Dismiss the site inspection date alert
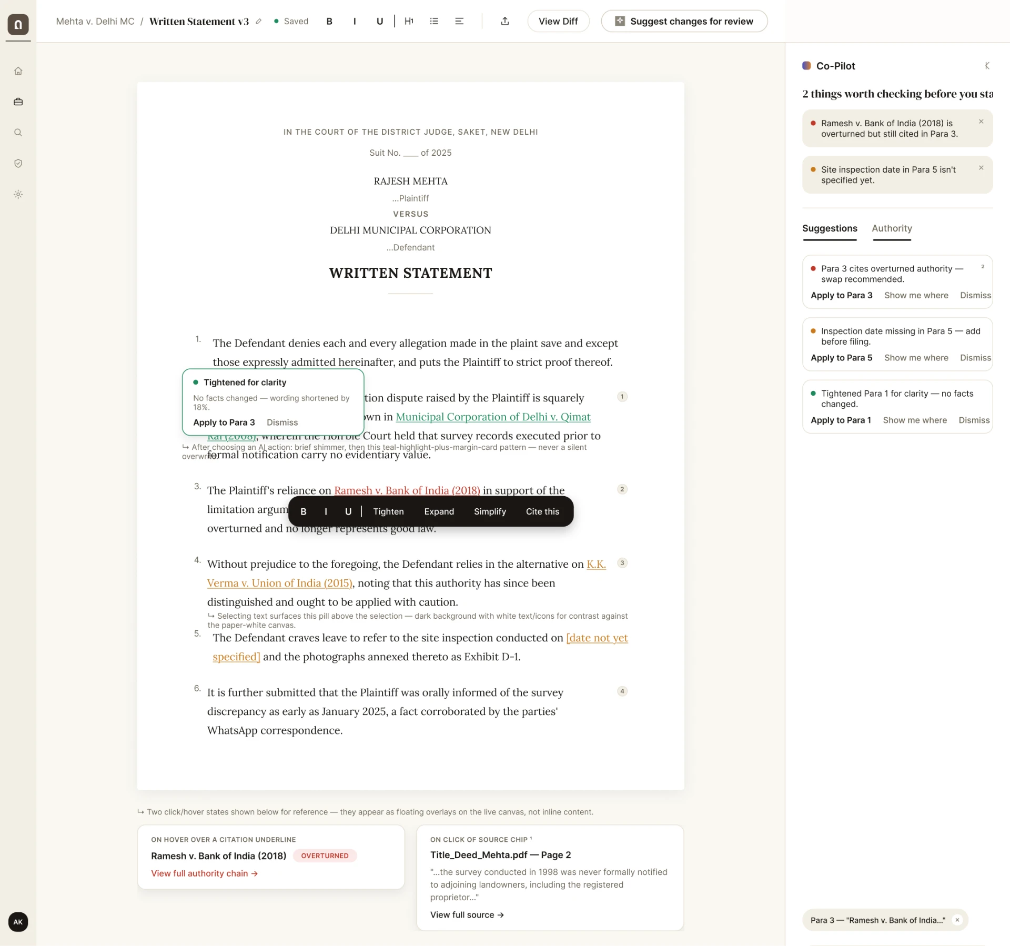 point(981,168)
